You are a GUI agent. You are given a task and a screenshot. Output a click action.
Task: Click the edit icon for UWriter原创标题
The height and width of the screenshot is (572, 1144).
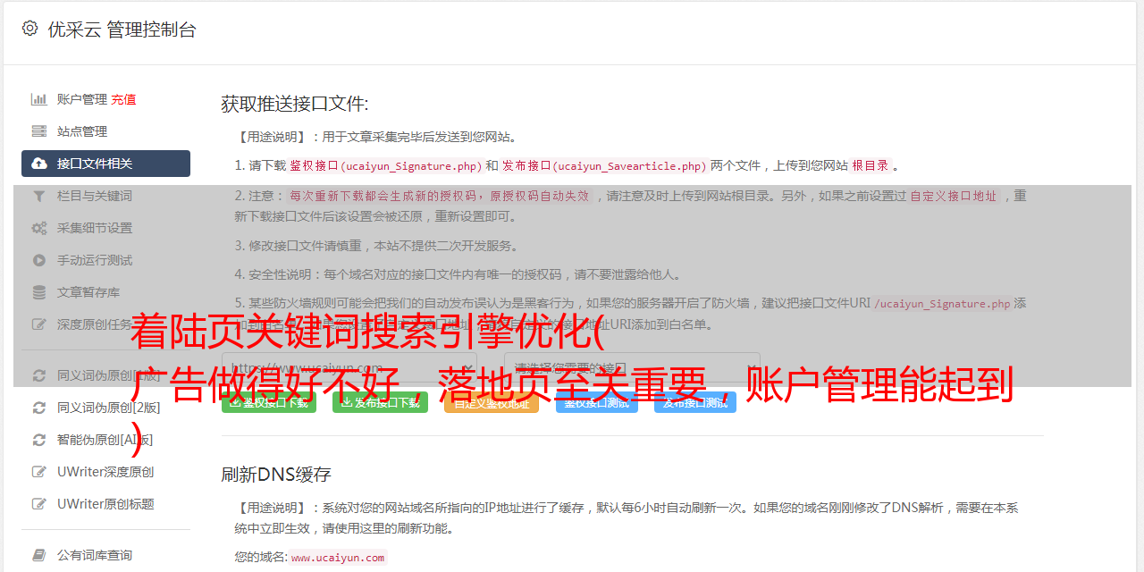39,504
